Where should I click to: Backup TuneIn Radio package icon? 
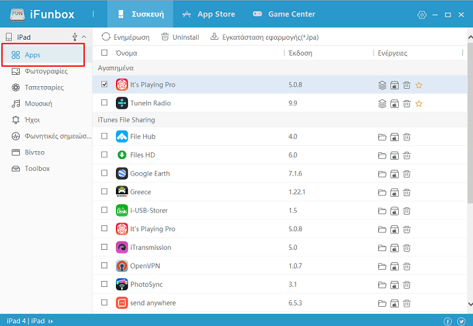tap(394, 104)
